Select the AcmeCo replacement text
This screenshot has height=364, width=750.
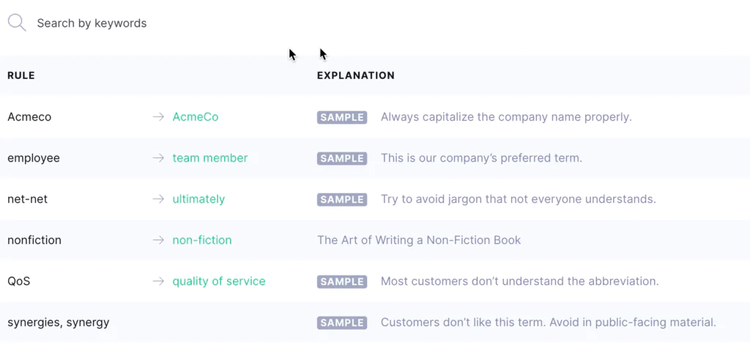tap(196, 117)
